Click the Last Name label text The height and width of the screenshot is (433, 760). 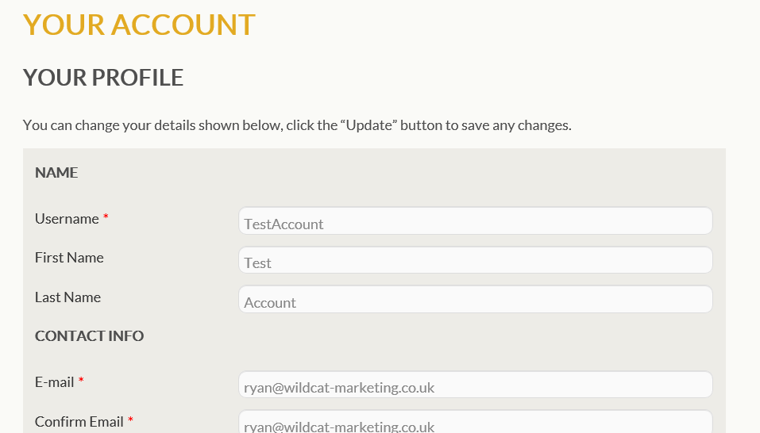tap(68, 297)
